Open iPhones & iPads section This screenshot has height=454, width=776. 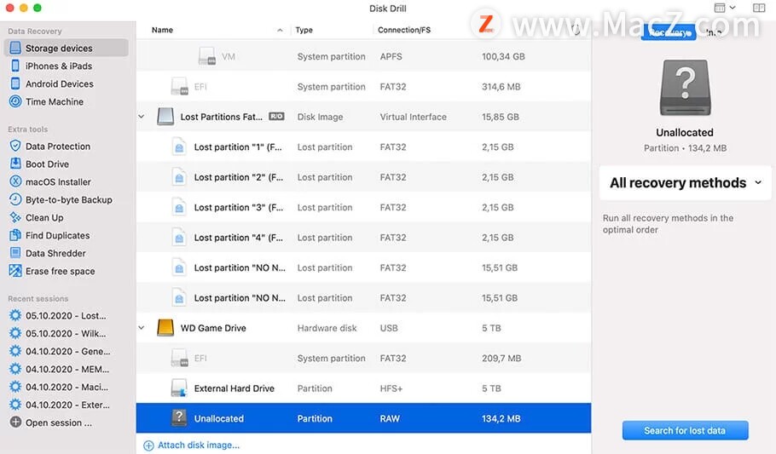(x=58, y=66)
